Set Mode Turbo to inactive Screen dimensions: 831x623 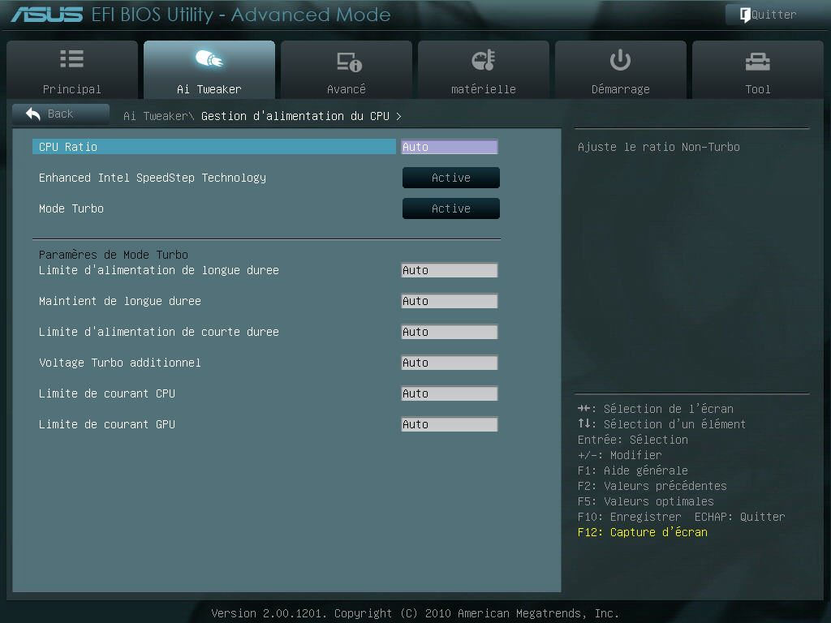(450, 208)
